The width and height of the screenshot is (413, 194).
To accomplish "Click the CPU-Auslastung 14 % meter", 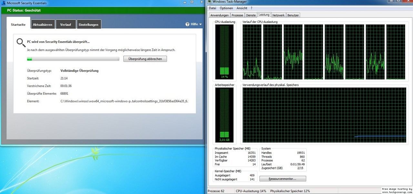I will coord(224,52).
